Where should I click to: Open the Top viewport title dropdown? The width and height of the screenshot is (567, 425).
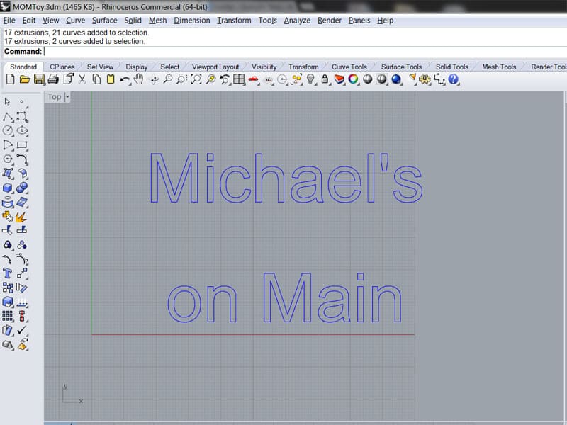click(x=64, y=97)
